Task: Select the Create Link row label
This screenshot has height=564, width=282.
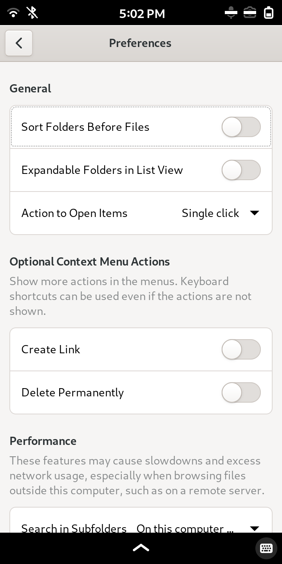Action: [51, 349]
